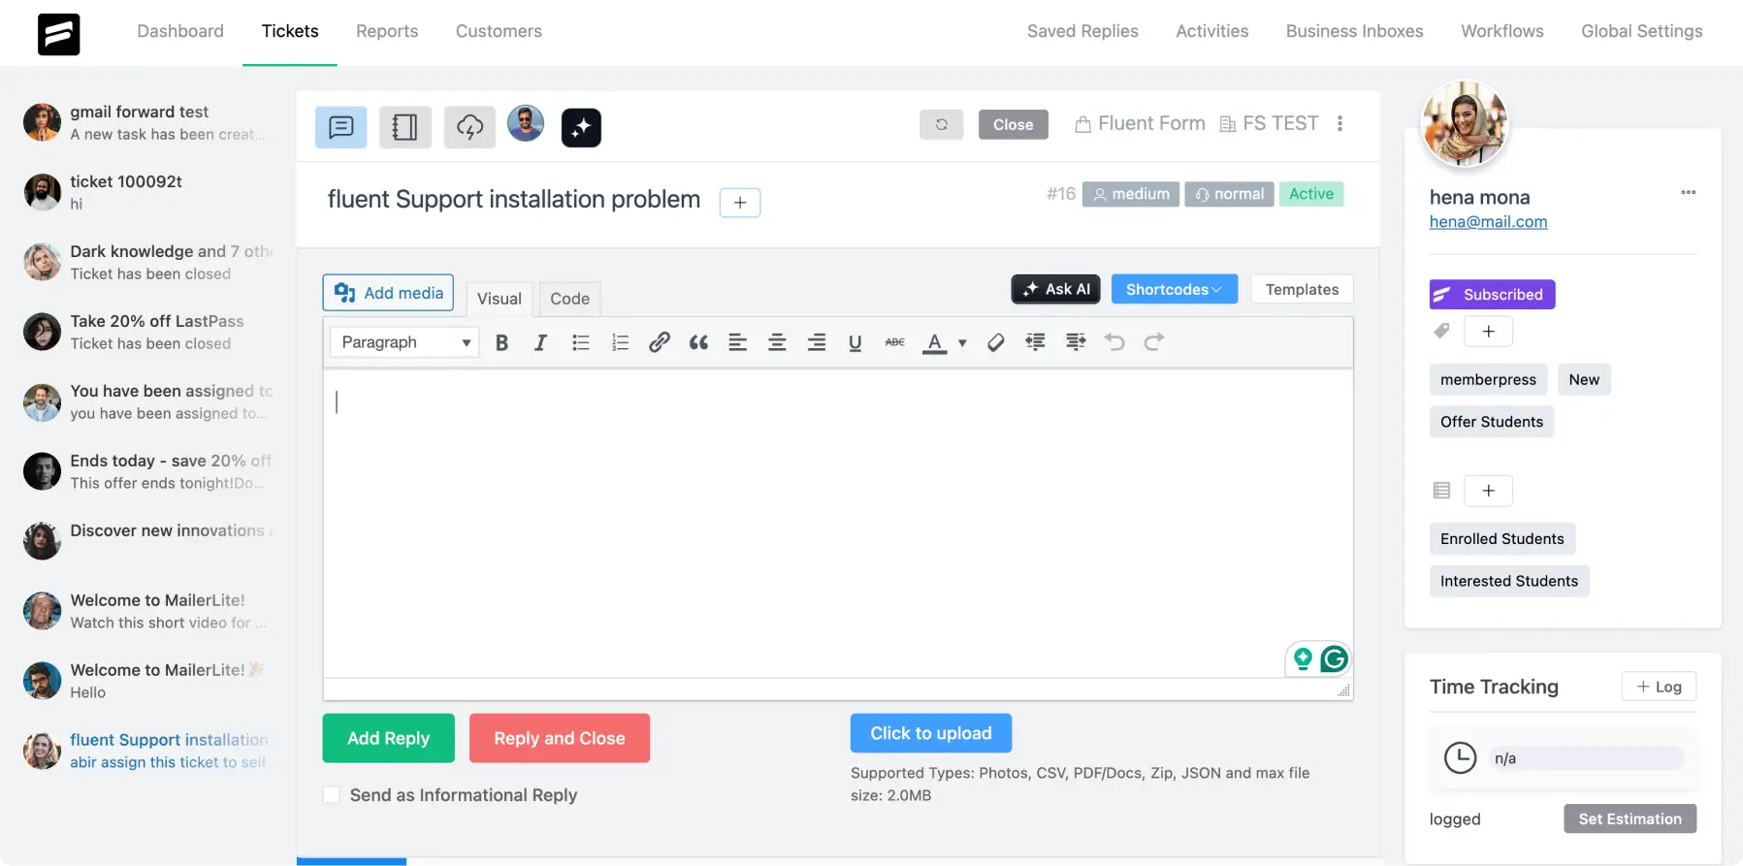Add a list with the plus button
The image size is (1743, 866).
[1489, 491]
